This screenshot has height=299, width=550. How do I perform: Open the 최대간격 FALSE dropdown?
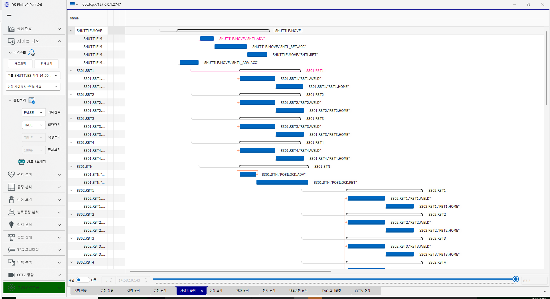click(x=33, y=113)
